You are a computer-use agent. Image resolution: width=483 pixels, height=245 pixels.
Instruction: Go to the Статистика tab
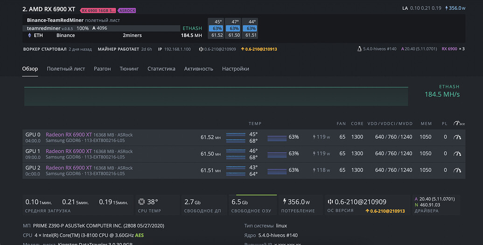coord(161,68)
